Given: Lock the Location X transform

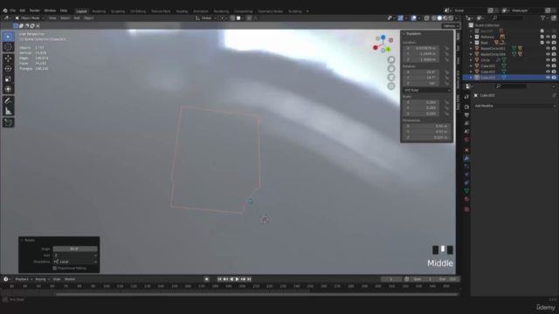Looking at the screenshot, I should [x=446, y=48].
